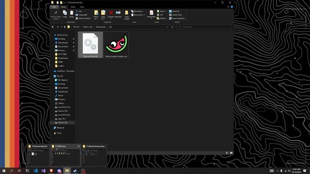
Task: Switch to the F:\SteamLibrary window thumbnail
Action: pyautogui.click(x=94, y=155)
